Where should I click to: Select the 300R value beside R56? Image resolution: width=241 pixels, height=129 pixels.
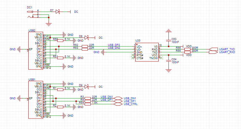(x=195, y=48)
